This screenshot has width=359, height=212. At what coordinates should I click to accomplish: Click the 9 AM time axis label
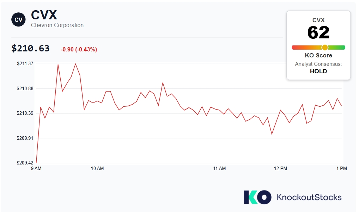pyautogui.click(x=36, y=169)
